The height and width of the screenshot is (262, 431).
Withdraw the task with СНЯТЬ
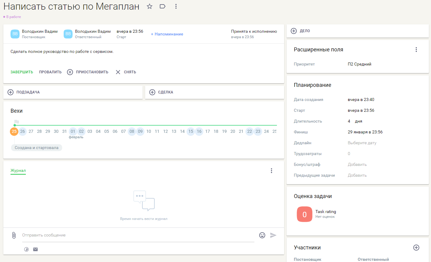point(126,72)
